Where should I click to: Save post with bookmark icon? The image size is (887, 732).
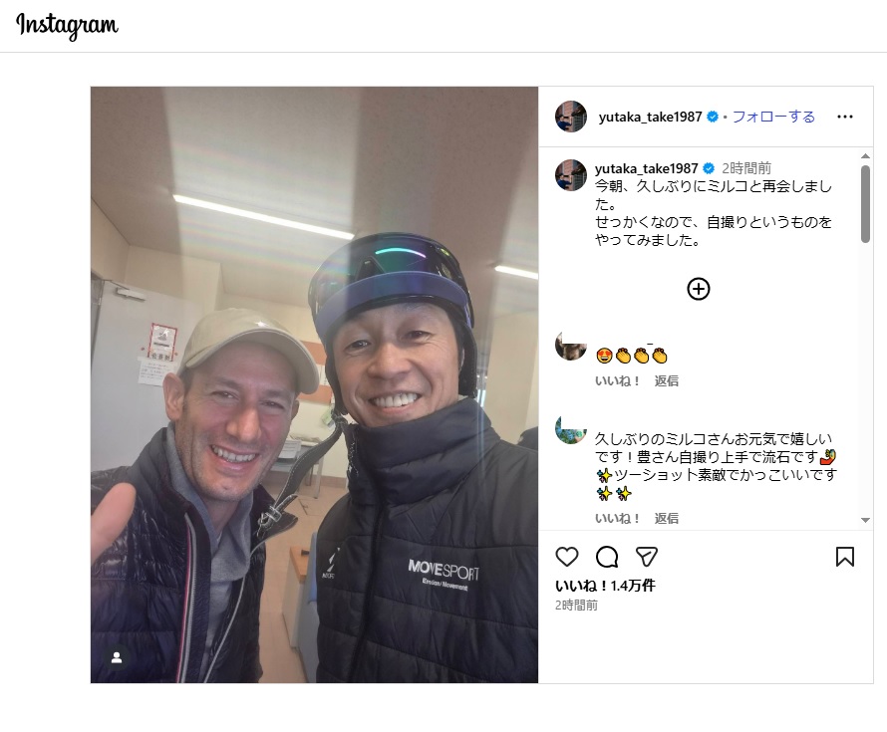point(844,557)
